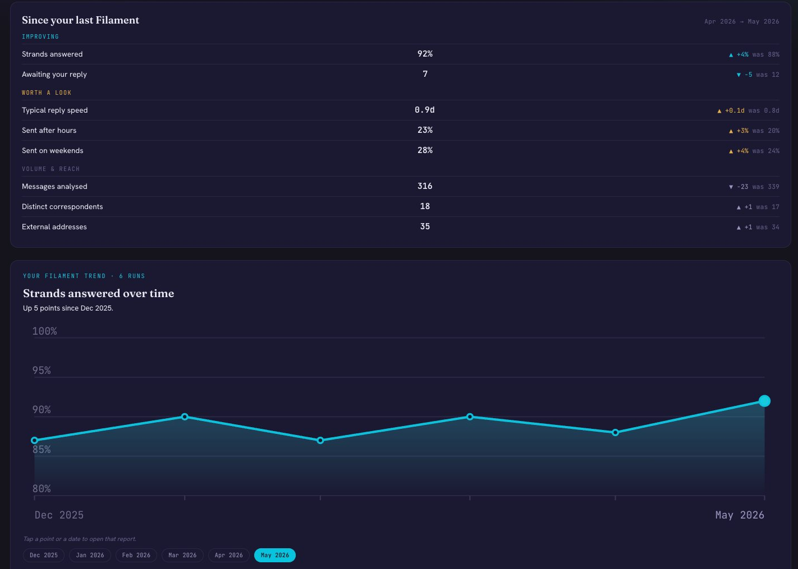Open the Mar 2026 report chip
798x569 pixels.
point(182,555)
